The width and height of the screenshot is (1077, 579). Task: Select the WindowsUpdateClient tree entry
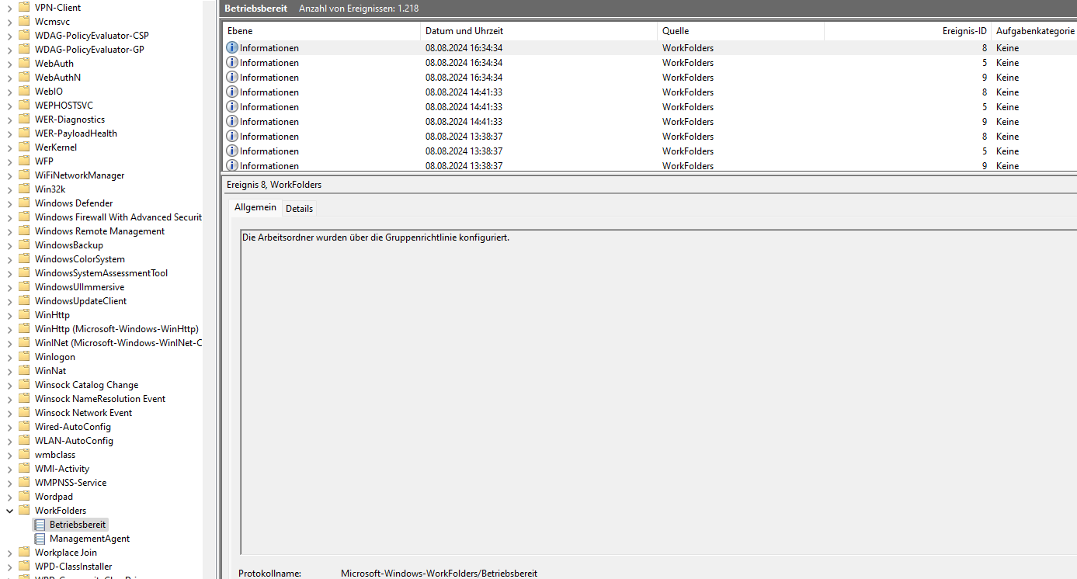(x=81, y=301)
